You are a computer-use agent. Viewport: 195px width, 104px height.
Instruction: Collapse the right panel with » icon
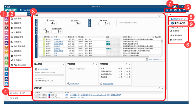pos(170,15)
